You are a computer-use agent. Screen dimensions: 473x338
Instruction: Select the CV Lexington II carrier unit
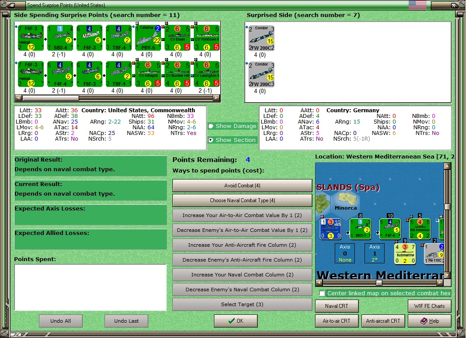click(x=207, y=74)
